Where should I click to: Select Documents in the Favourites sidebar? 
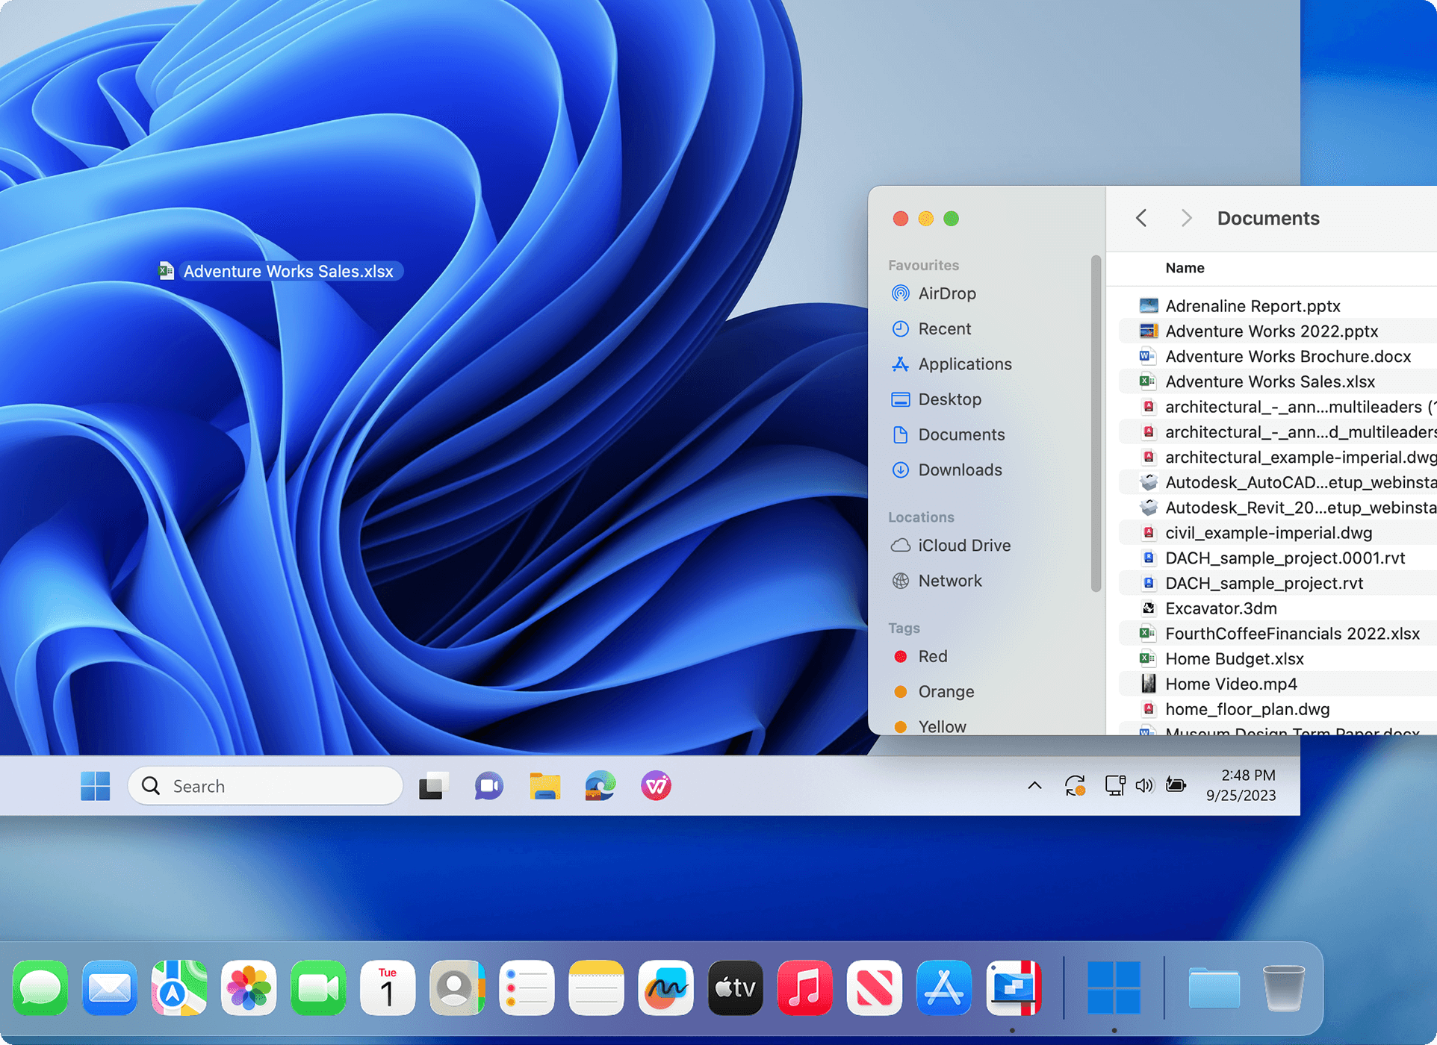point(961,434)
